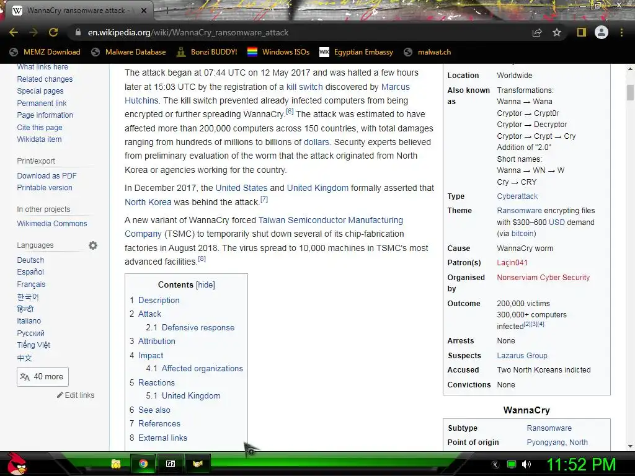Open Taiwan Semiconductor Manufacturing Company link
This screenshot has width=635, height=476.
click(x=331, y=220)
